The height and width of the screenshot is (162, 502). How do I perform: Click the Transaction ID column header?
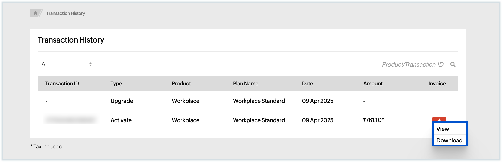click(x=62, y=84)
